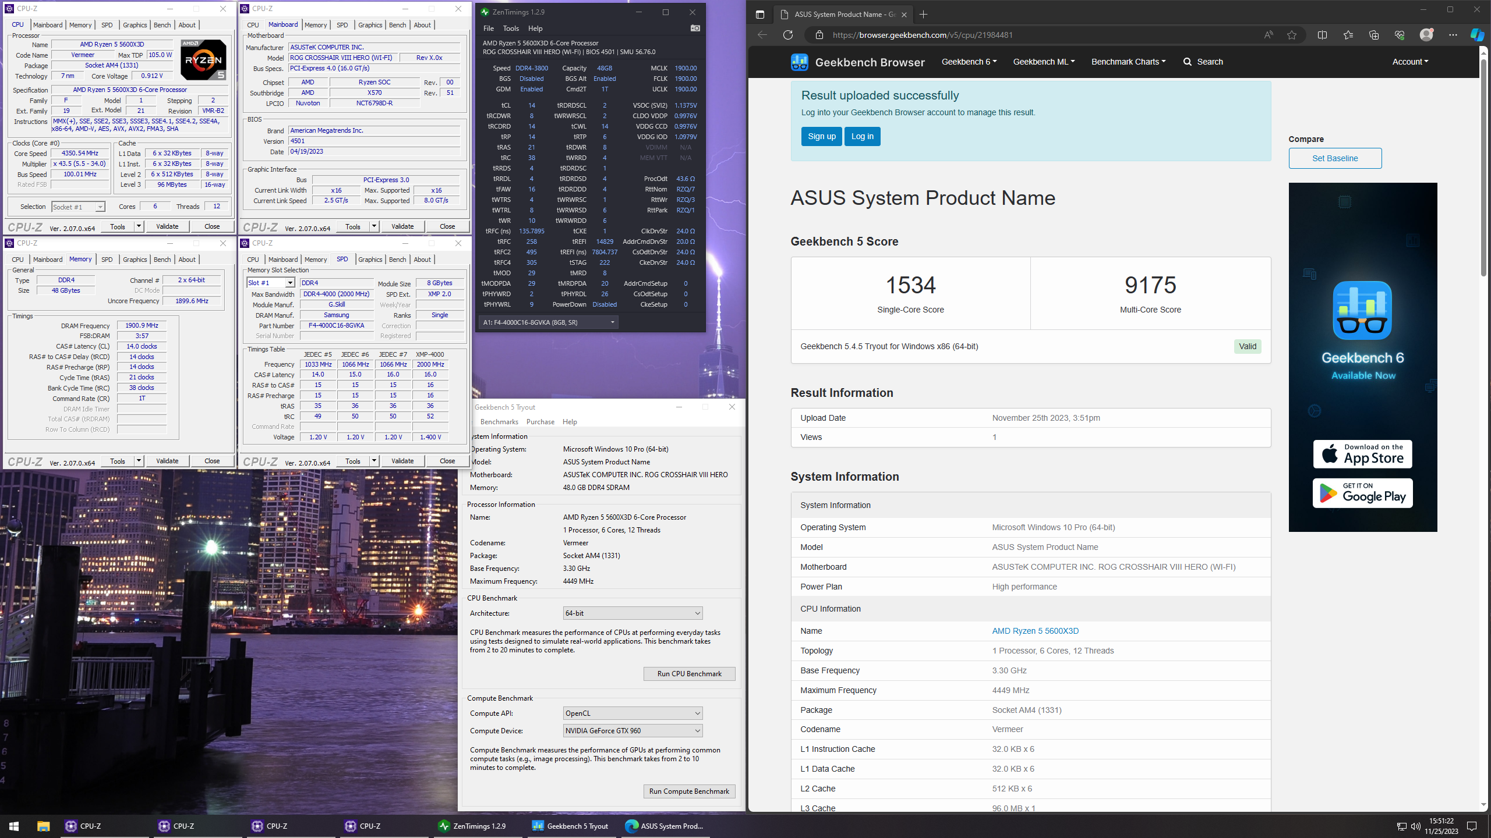Open browser essentials heart icon
1491x838 pixels.
(x=1400, y=35)
